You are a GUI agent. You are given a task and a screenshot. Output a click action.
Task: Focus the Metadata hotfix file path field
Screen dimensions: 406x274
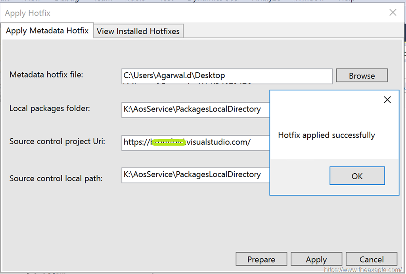point(227,76)
